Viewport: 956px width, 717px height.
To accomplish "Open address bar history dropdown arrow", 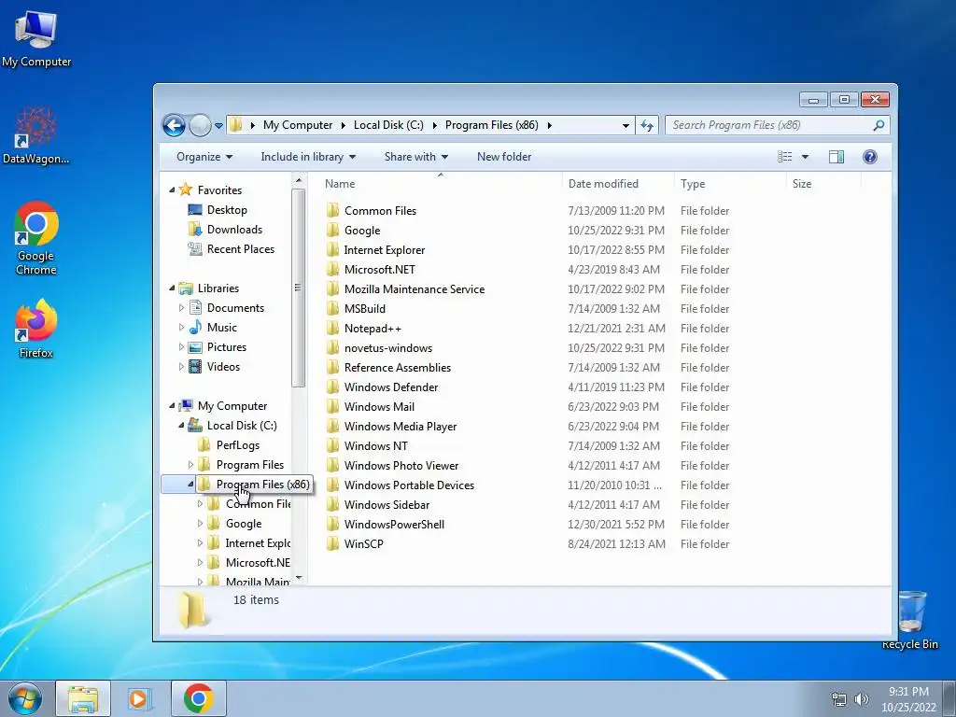I will click(626, 126).
